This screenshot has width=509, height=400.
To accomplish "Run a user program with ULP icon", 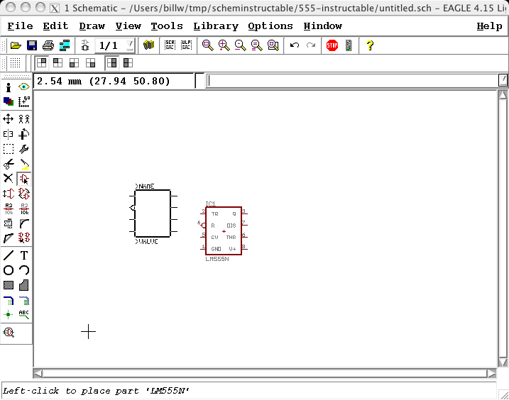I will pos(186,45).
